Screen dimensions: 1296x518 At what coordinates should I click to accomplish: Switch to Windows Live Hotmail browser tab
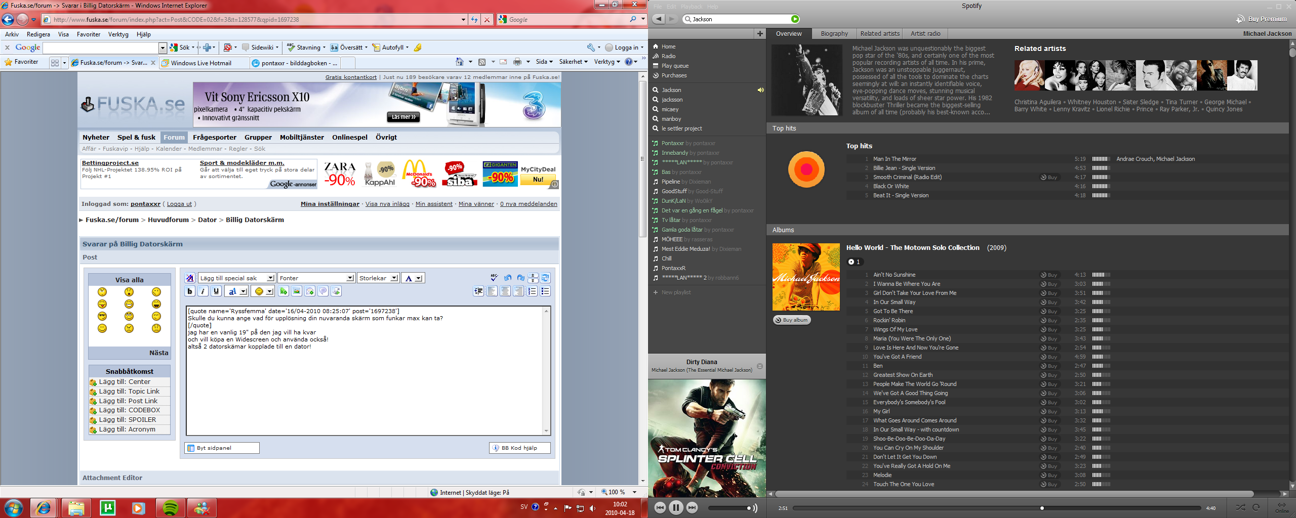coord(204,63)
